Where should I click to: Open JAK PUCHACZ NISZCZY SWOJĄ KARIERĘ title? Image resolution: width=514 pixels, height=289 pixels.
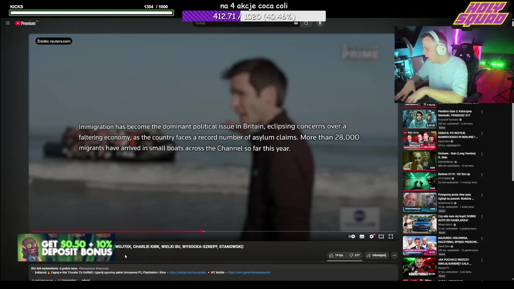455,262
